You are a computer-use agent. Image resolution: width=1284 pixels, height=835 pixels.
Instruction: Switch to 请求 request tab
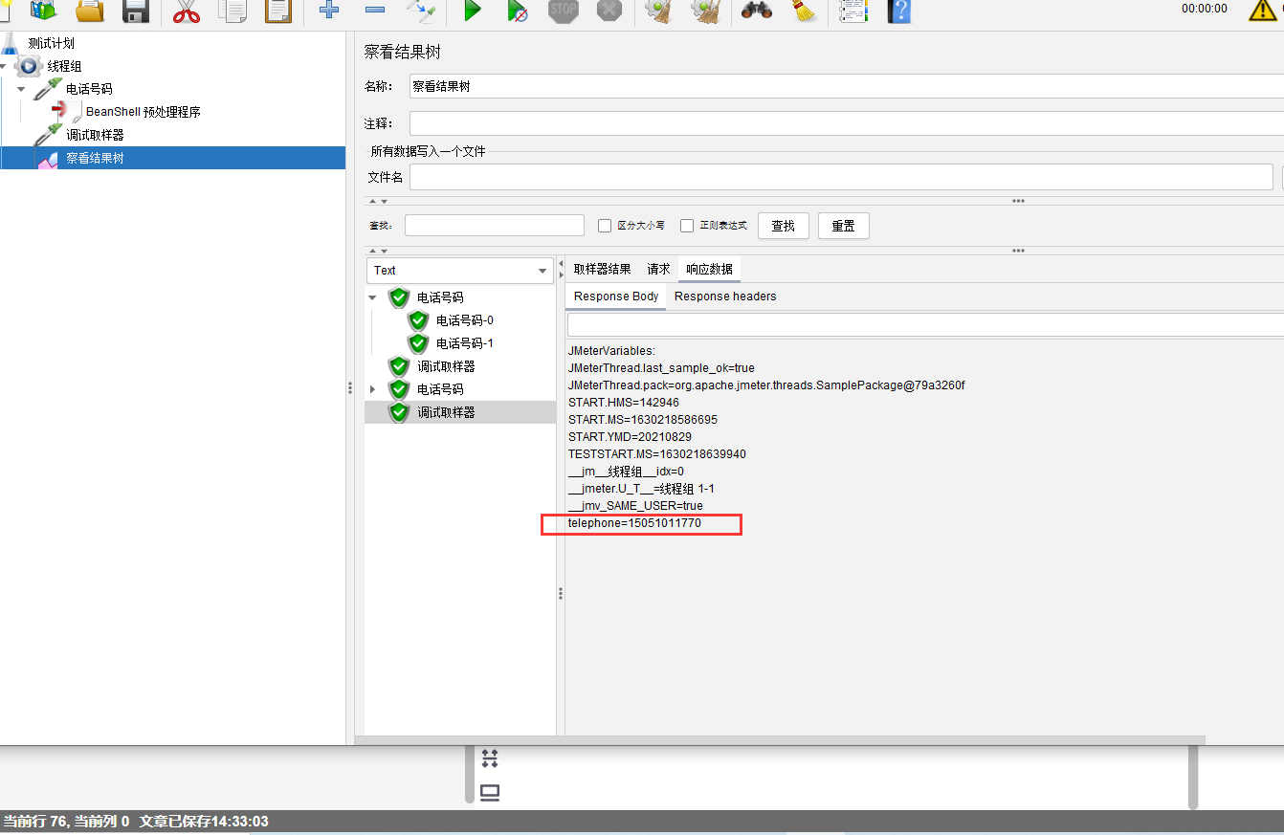point(658,270)
